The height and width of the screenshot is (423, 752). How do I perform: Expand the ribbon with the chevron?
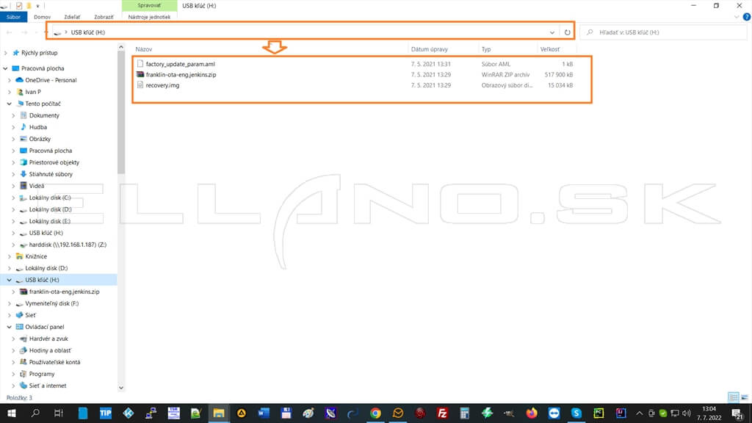point(737,17)
